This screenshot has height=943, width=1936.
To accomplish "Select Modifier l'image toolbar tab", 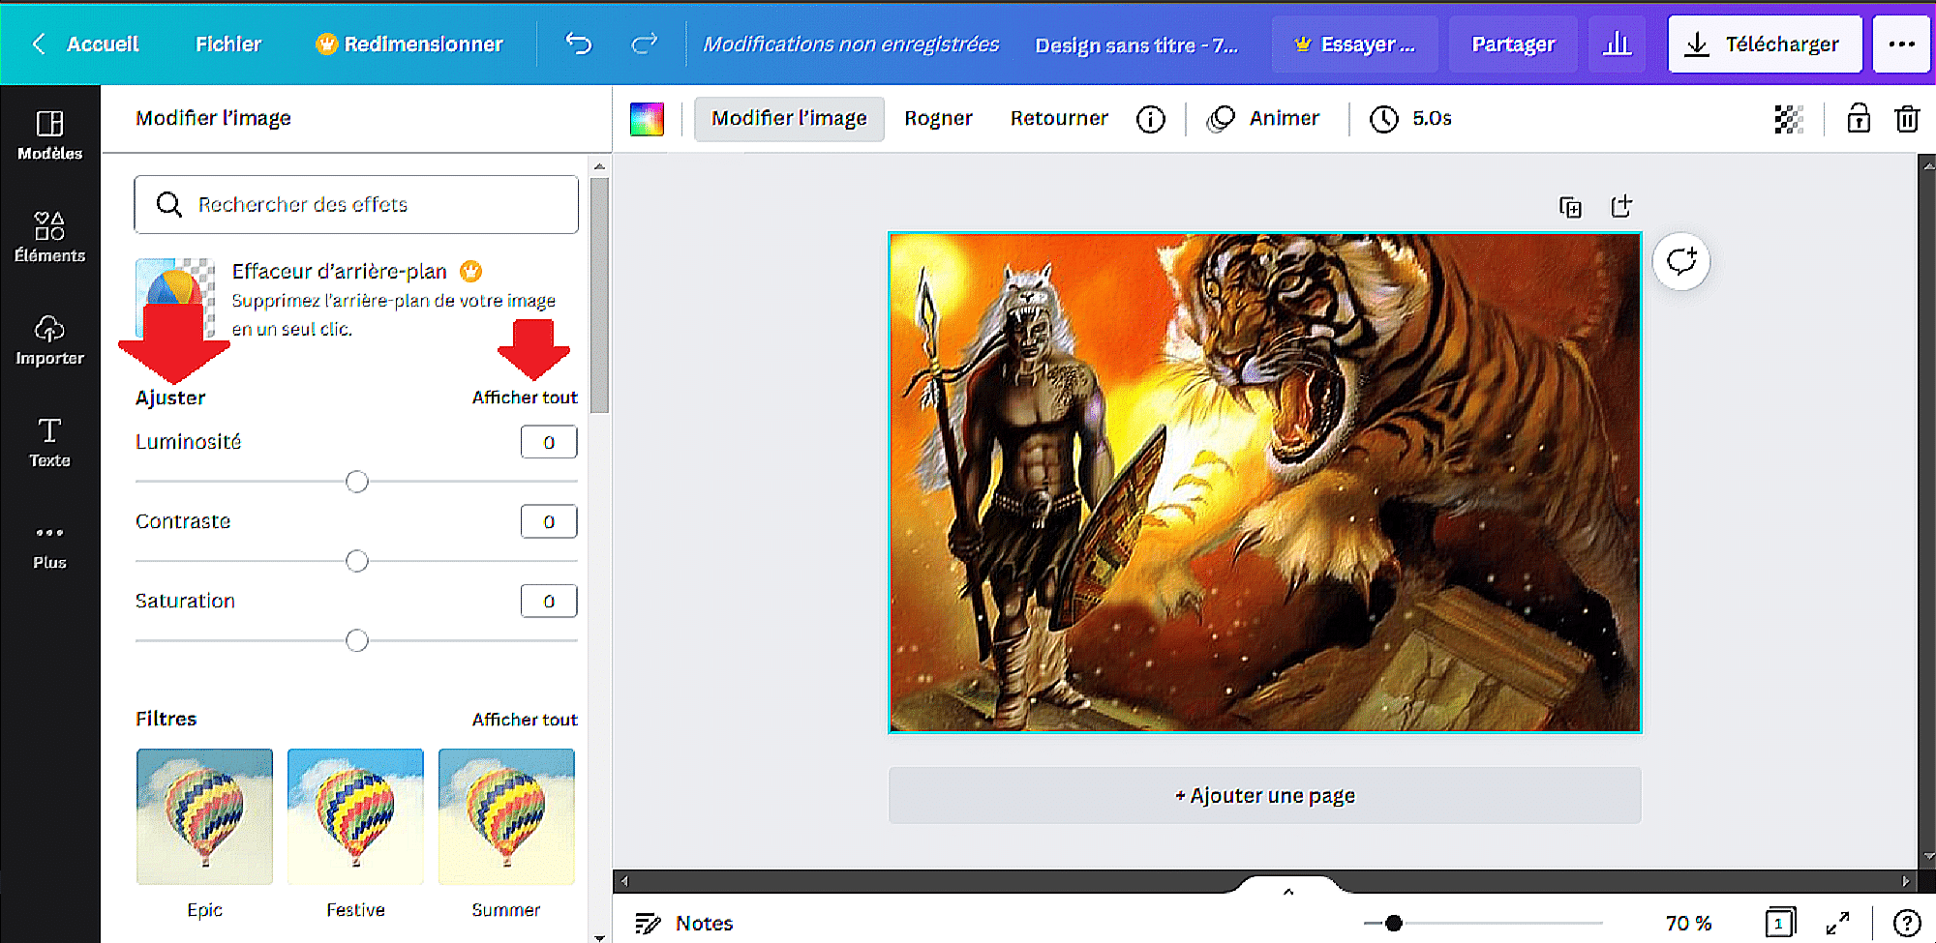I will coord(789,118).
